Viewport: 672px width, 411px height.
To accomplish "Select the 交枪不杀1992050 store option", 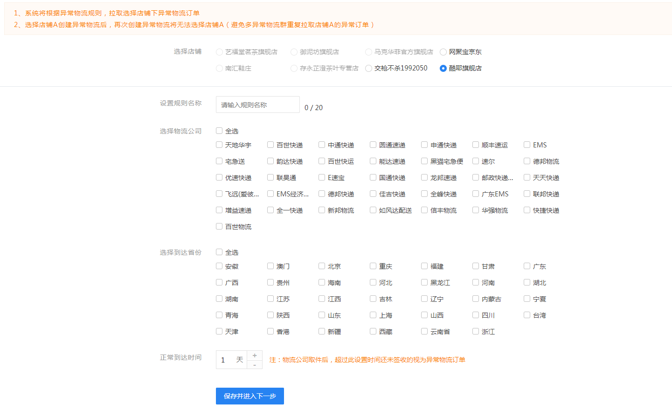I will (368, 68).
